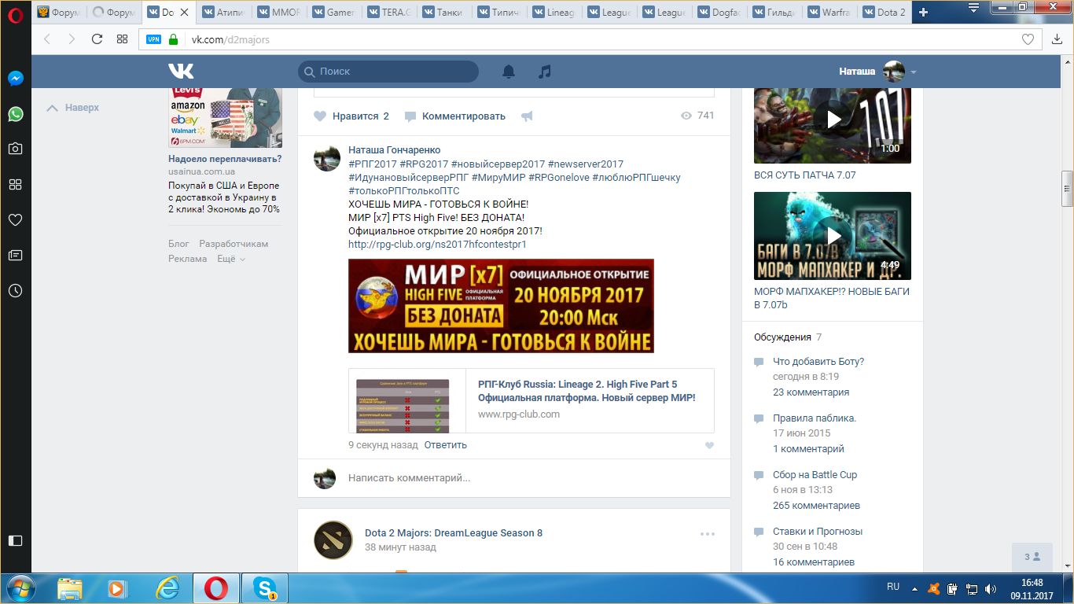Screen dimensions: 1074x604
Task: Expand the Ещё footer menu
Action: coord(231,259)
